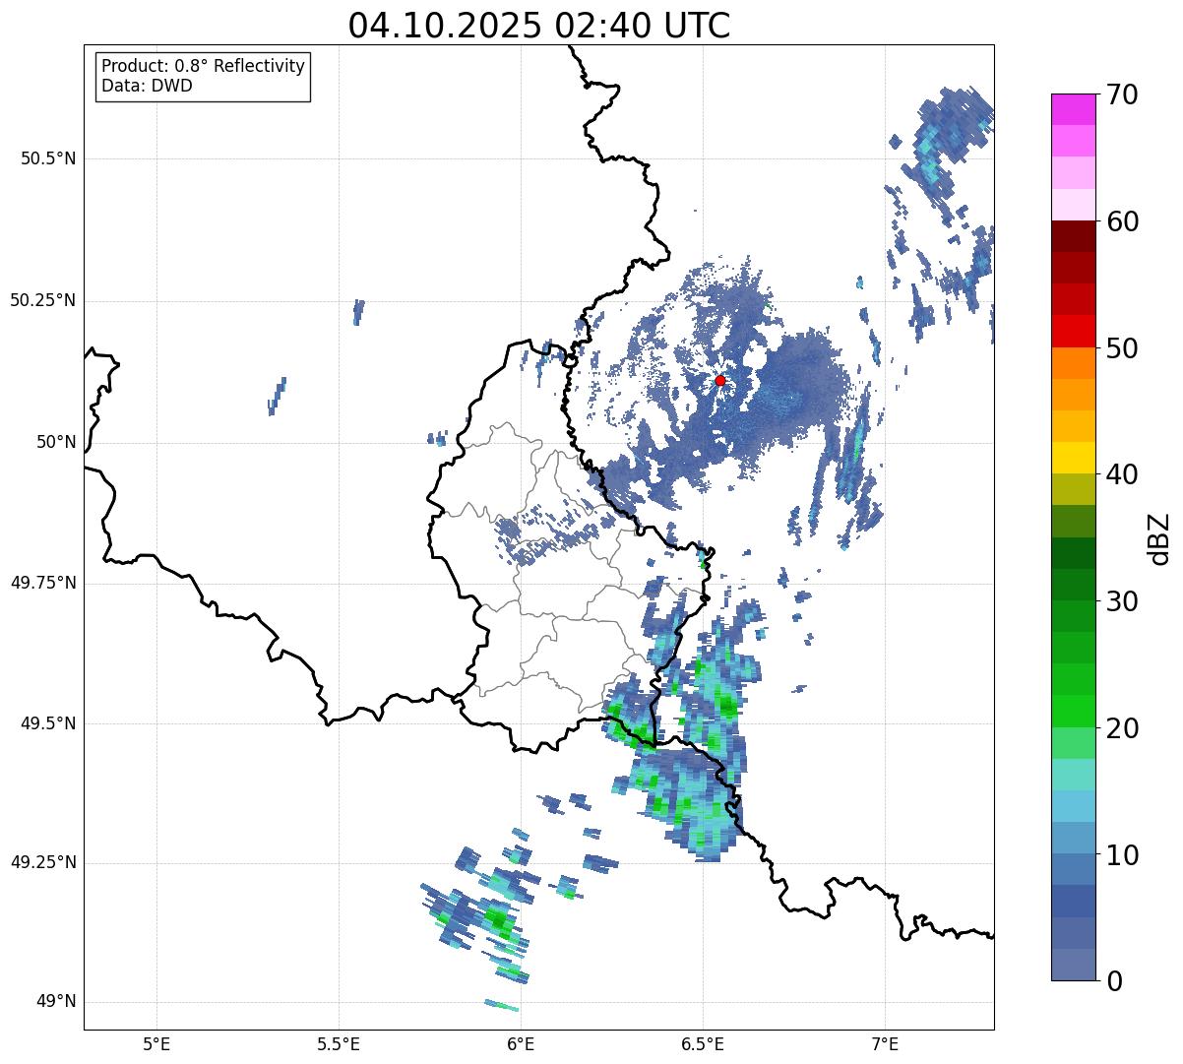Click the orange colorbar swatch below 50
The height and width of the screenshot is (1064, 1183).
[1073, 363]
